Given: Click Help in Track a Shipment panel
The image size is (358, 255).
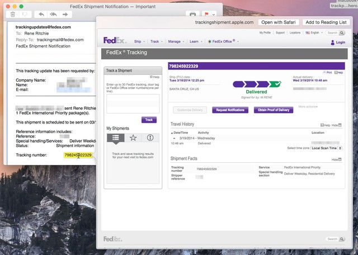Looking at the screenshot, I should coord(155,77).
